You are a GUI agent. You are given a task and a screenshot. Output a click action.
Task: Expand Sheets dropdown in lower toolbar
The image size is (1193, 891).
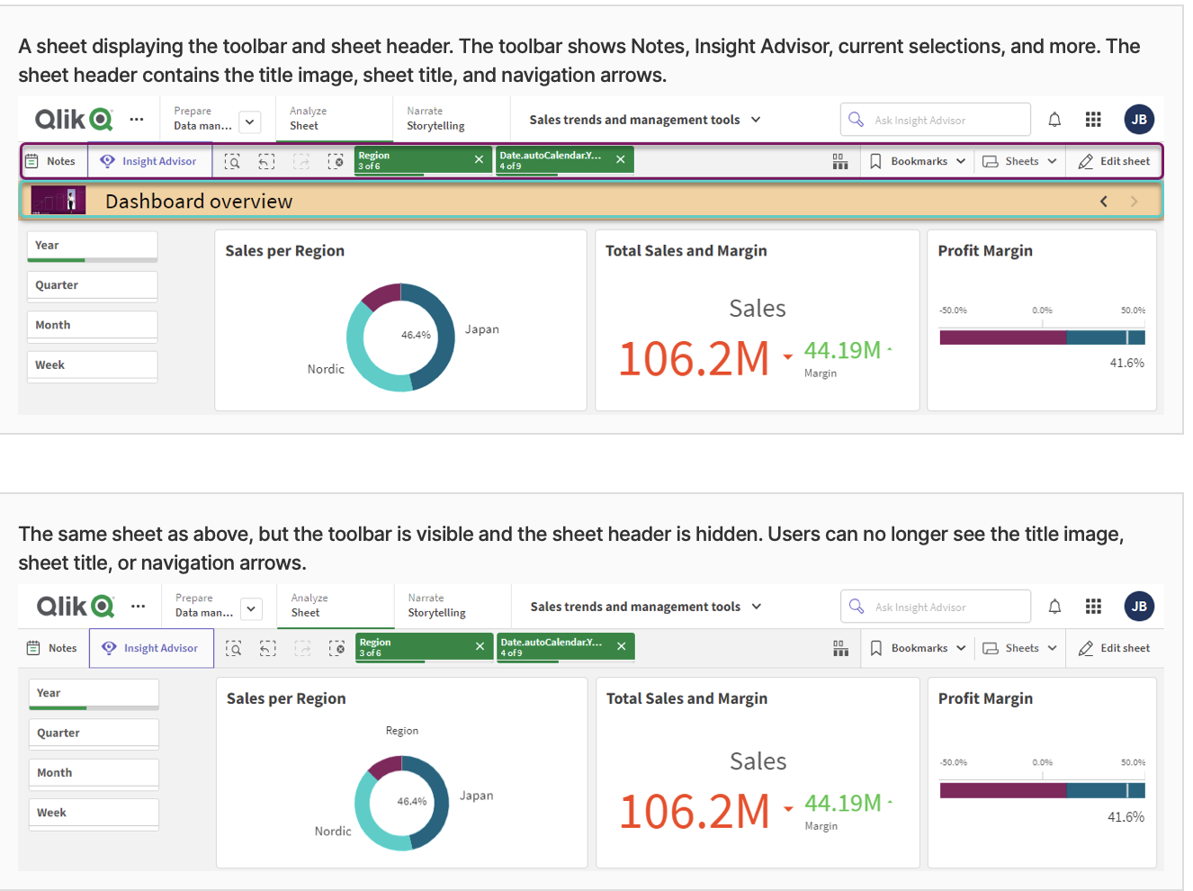1019,648
